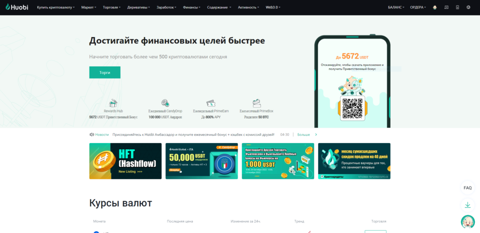Open the Заработок dropdown
The width and height of the screenshot is (480, 233).
click(x=166, y=7)
